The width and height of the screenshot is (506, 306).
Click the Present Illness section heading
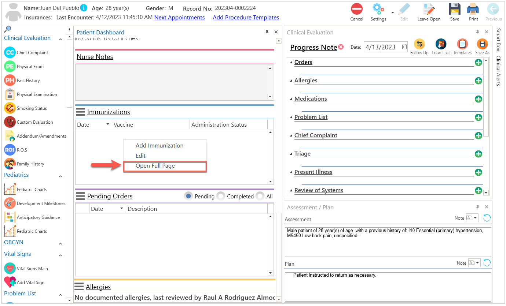(x=313, y=172)
